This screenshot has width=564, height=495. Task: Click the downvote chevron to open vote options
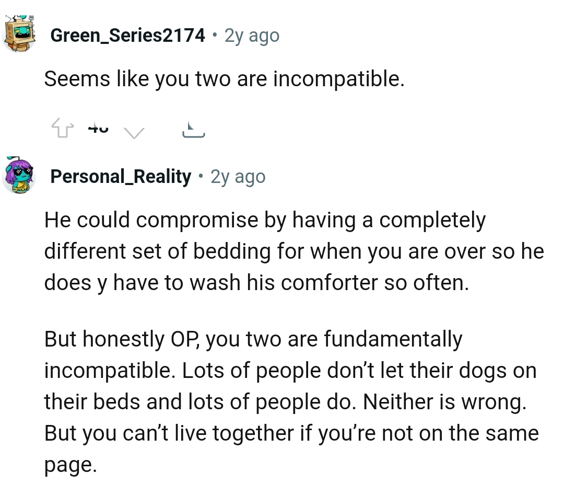point(135,131)
